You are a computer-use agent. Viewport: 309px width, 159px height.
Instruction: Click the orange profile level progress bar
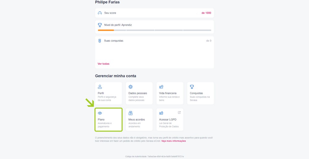pos(106,30)
